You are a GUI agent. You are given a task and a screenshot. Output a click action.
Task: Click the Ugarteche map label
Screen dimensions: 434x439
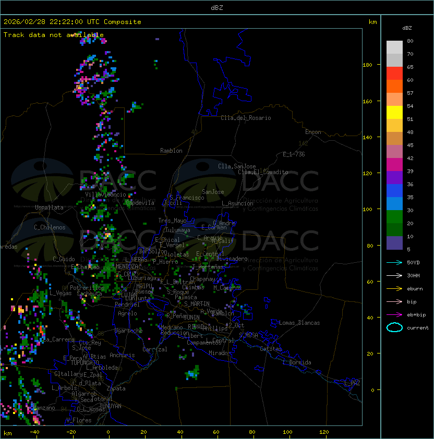coord(129,331)
